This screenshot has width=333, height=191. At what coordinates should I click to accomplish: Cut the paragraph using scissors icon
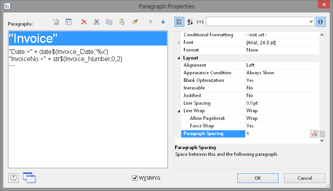tap(96, 22)
